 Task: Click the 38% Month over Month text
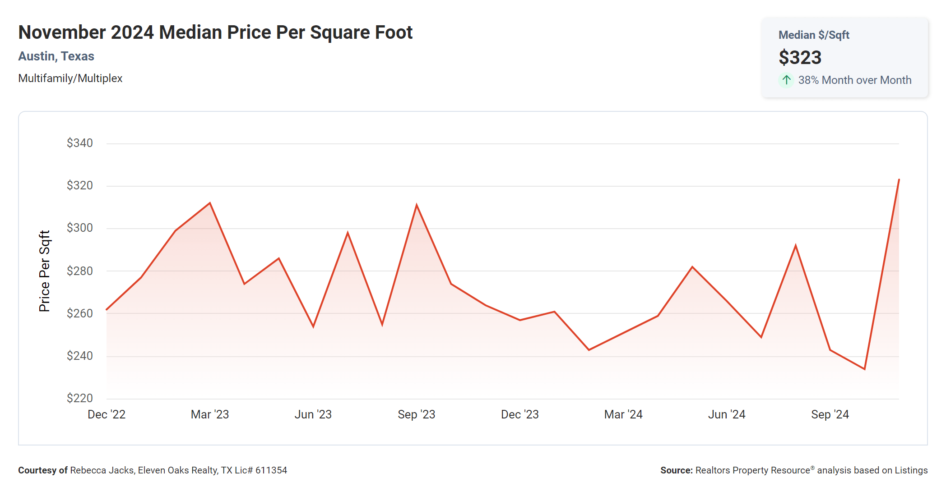click(854, 80)
